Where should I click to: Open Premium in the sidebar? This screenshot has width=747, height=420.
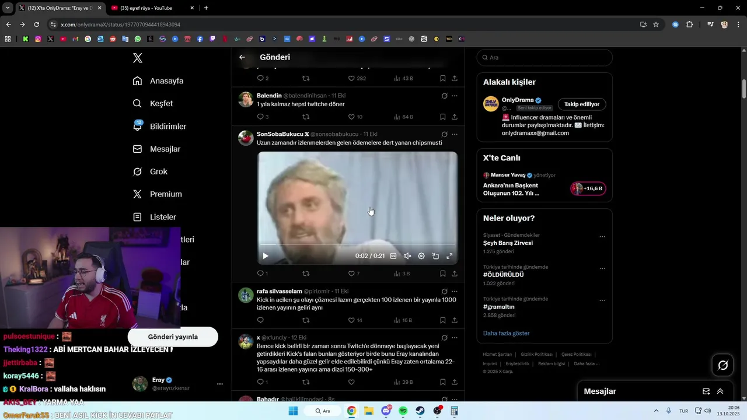coord(158,194)
